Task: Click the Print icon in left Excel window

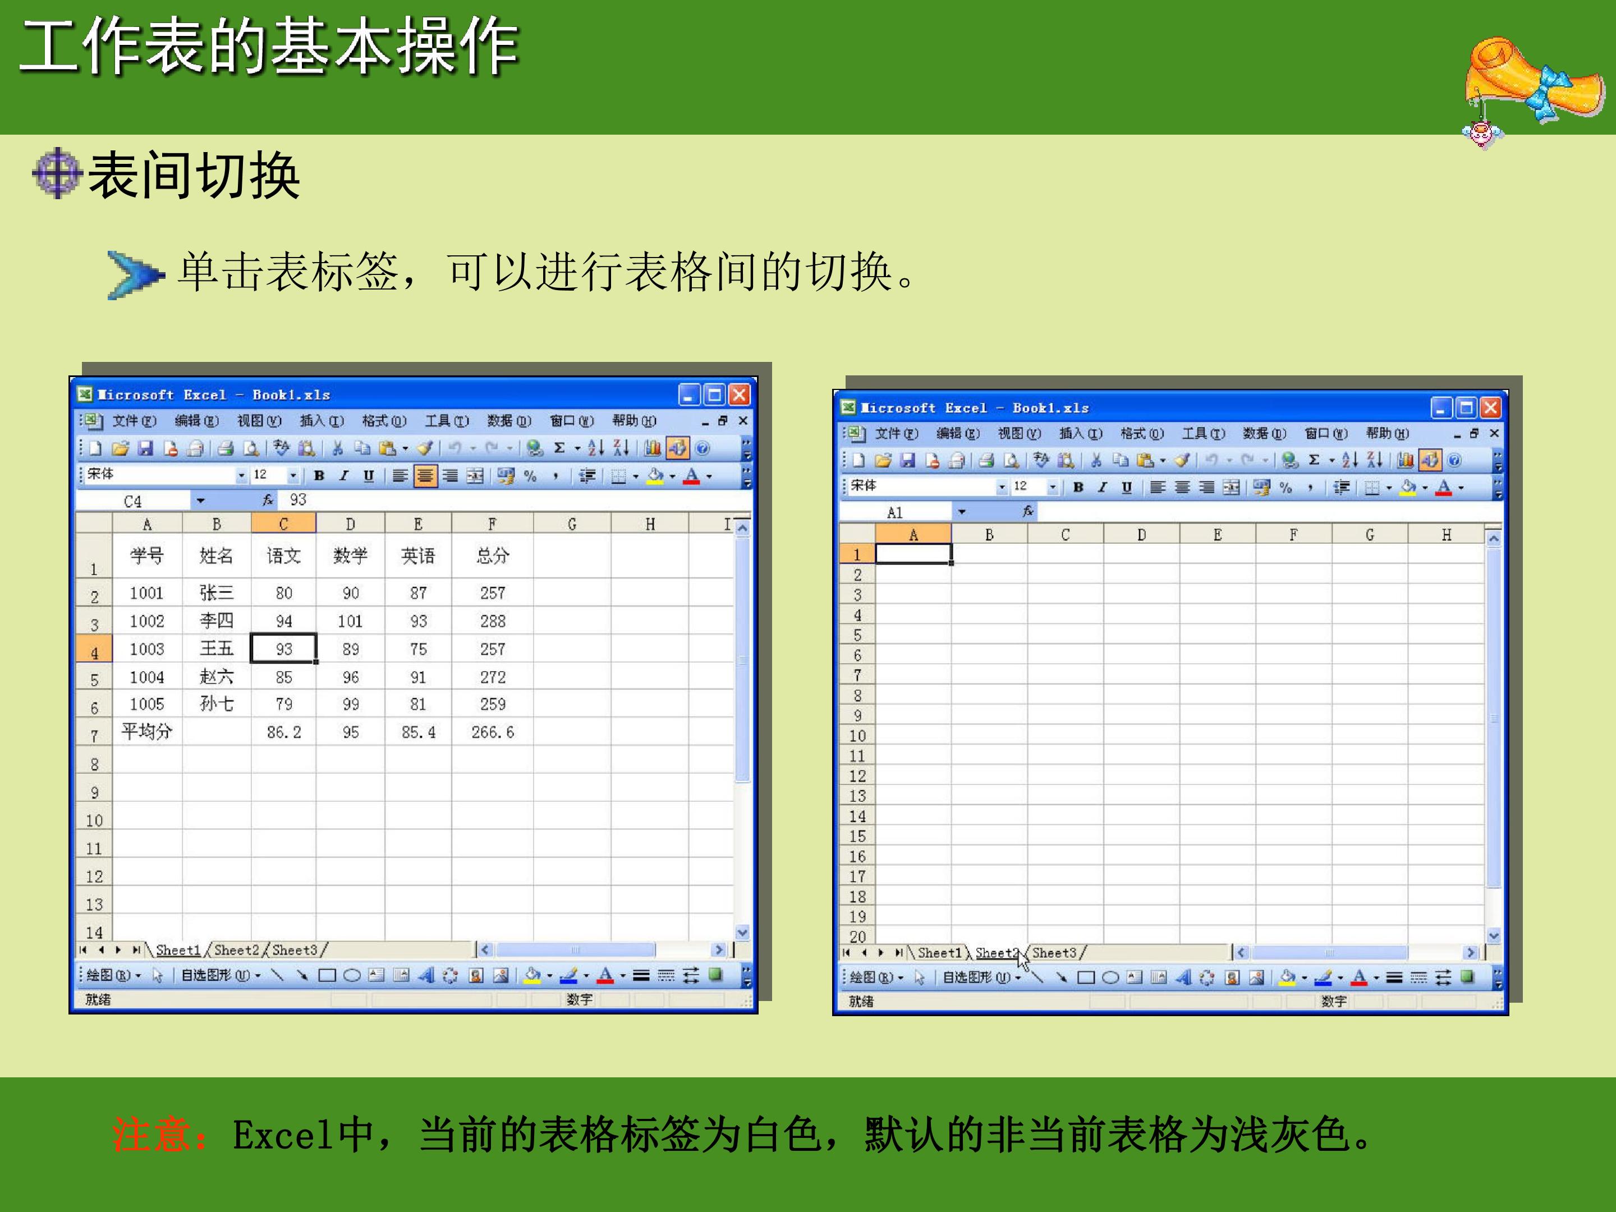Action: pos(226,448)
